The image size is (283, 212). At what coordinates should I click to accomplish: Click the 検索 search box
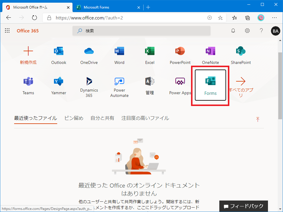(141, 31)
